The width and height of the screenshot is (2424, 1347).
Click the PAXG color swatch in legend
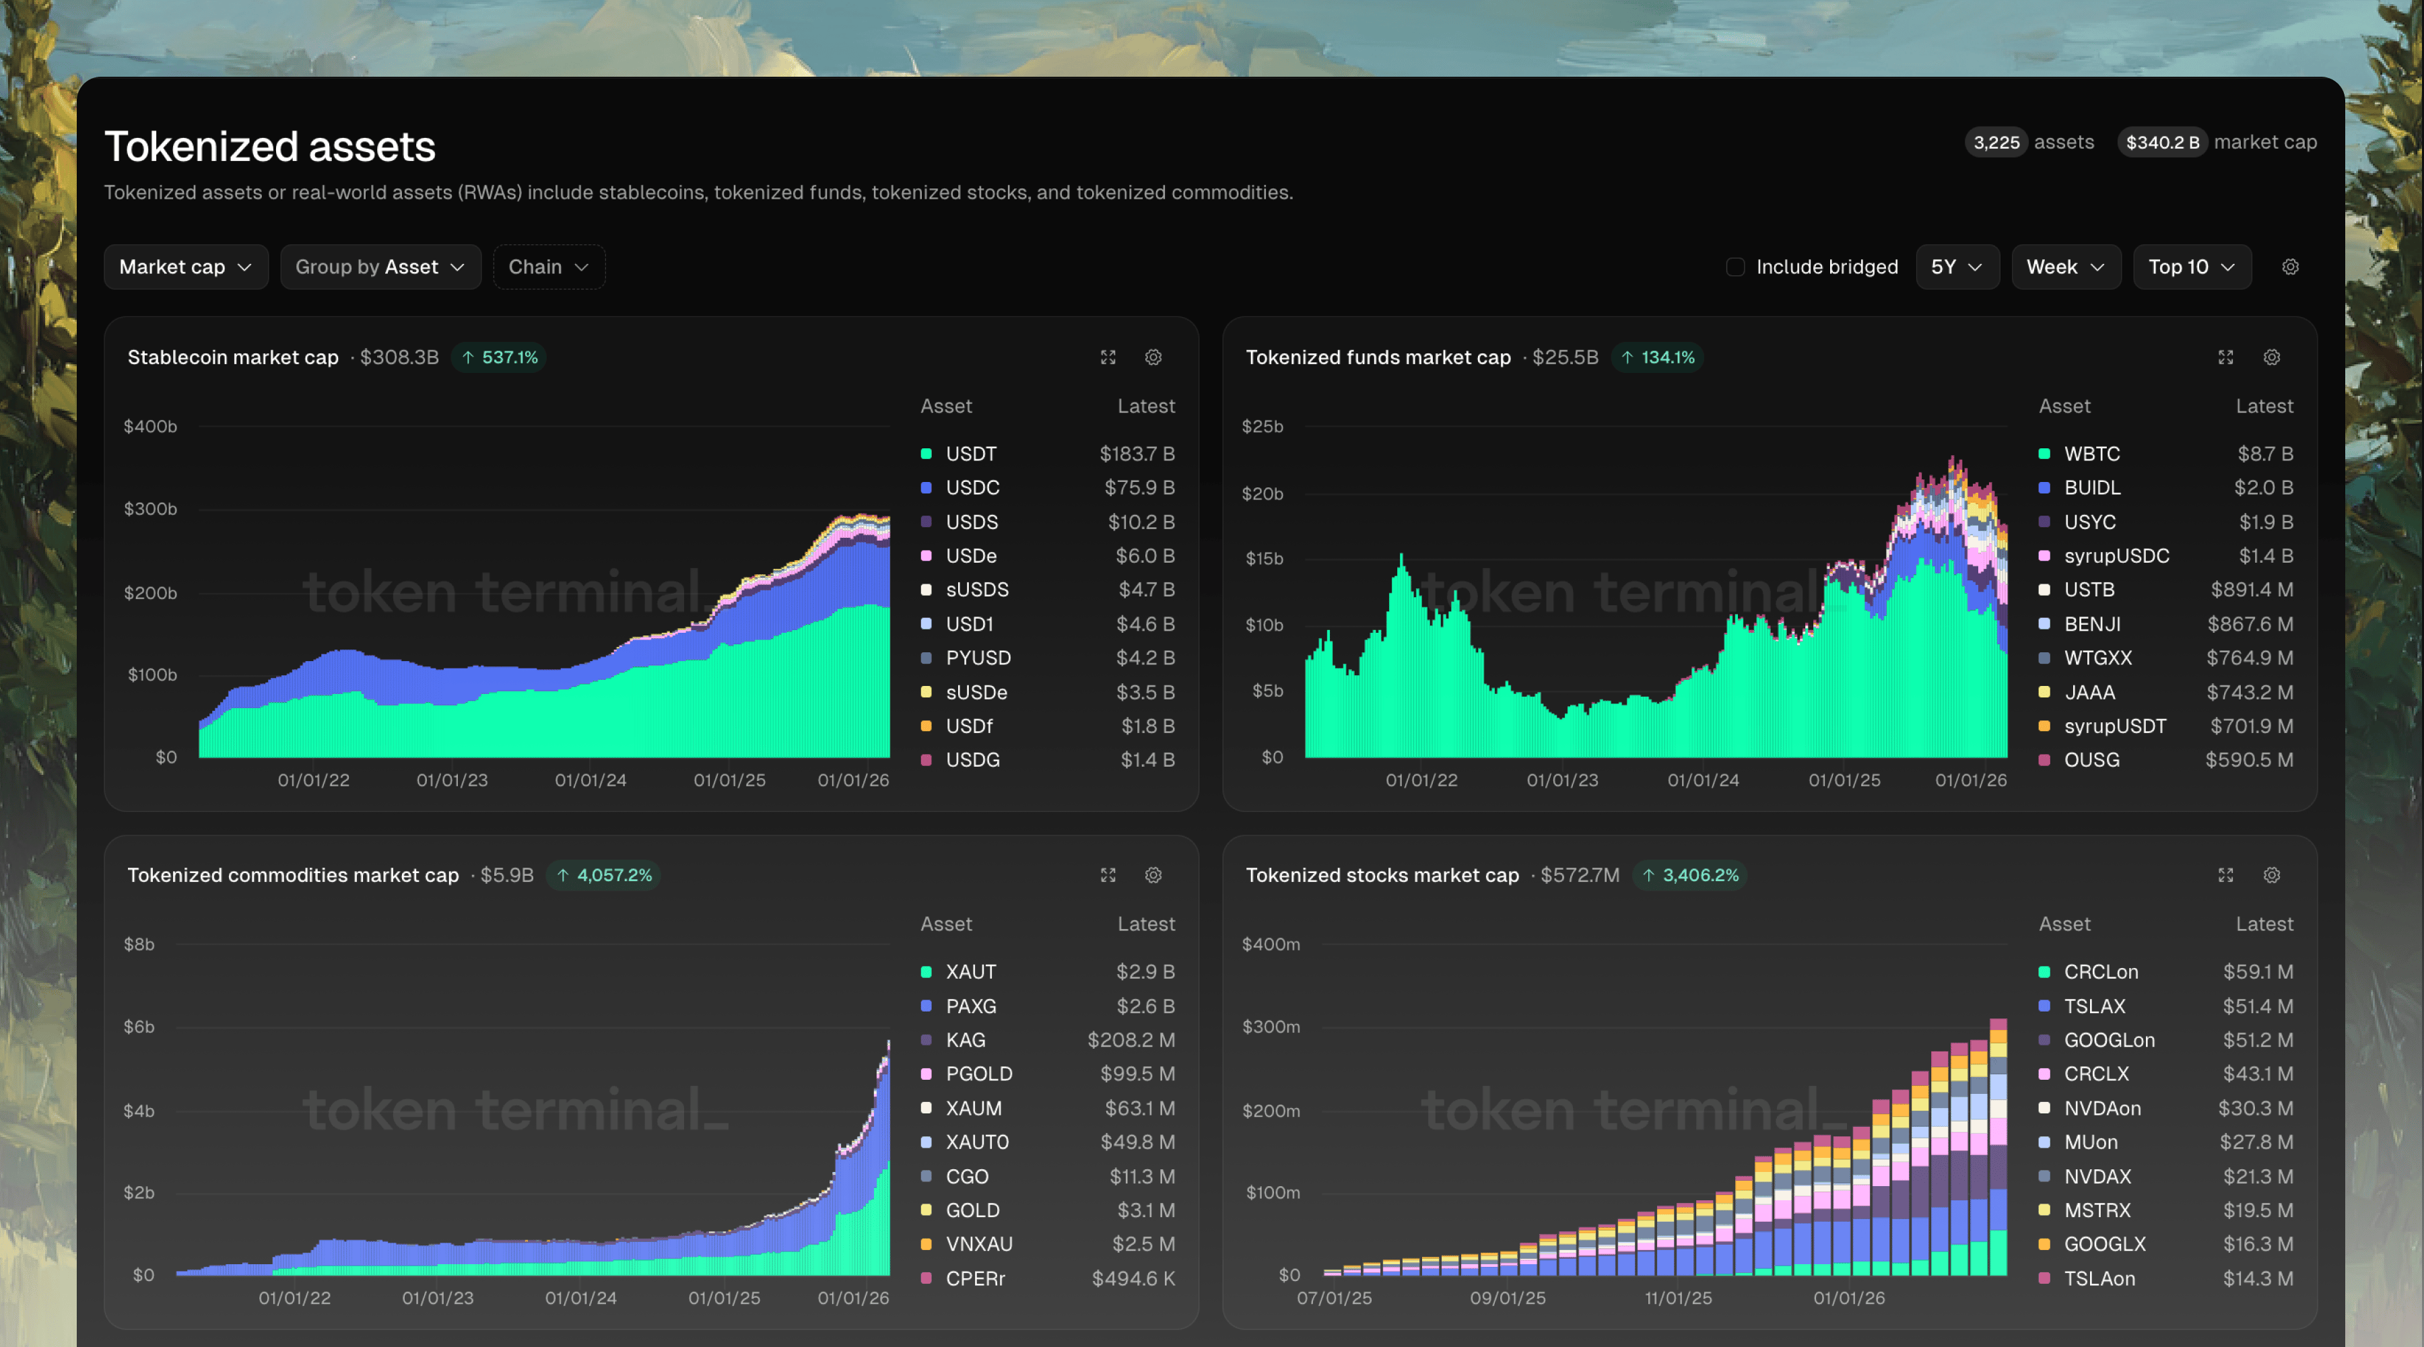tap(926, 1006)
